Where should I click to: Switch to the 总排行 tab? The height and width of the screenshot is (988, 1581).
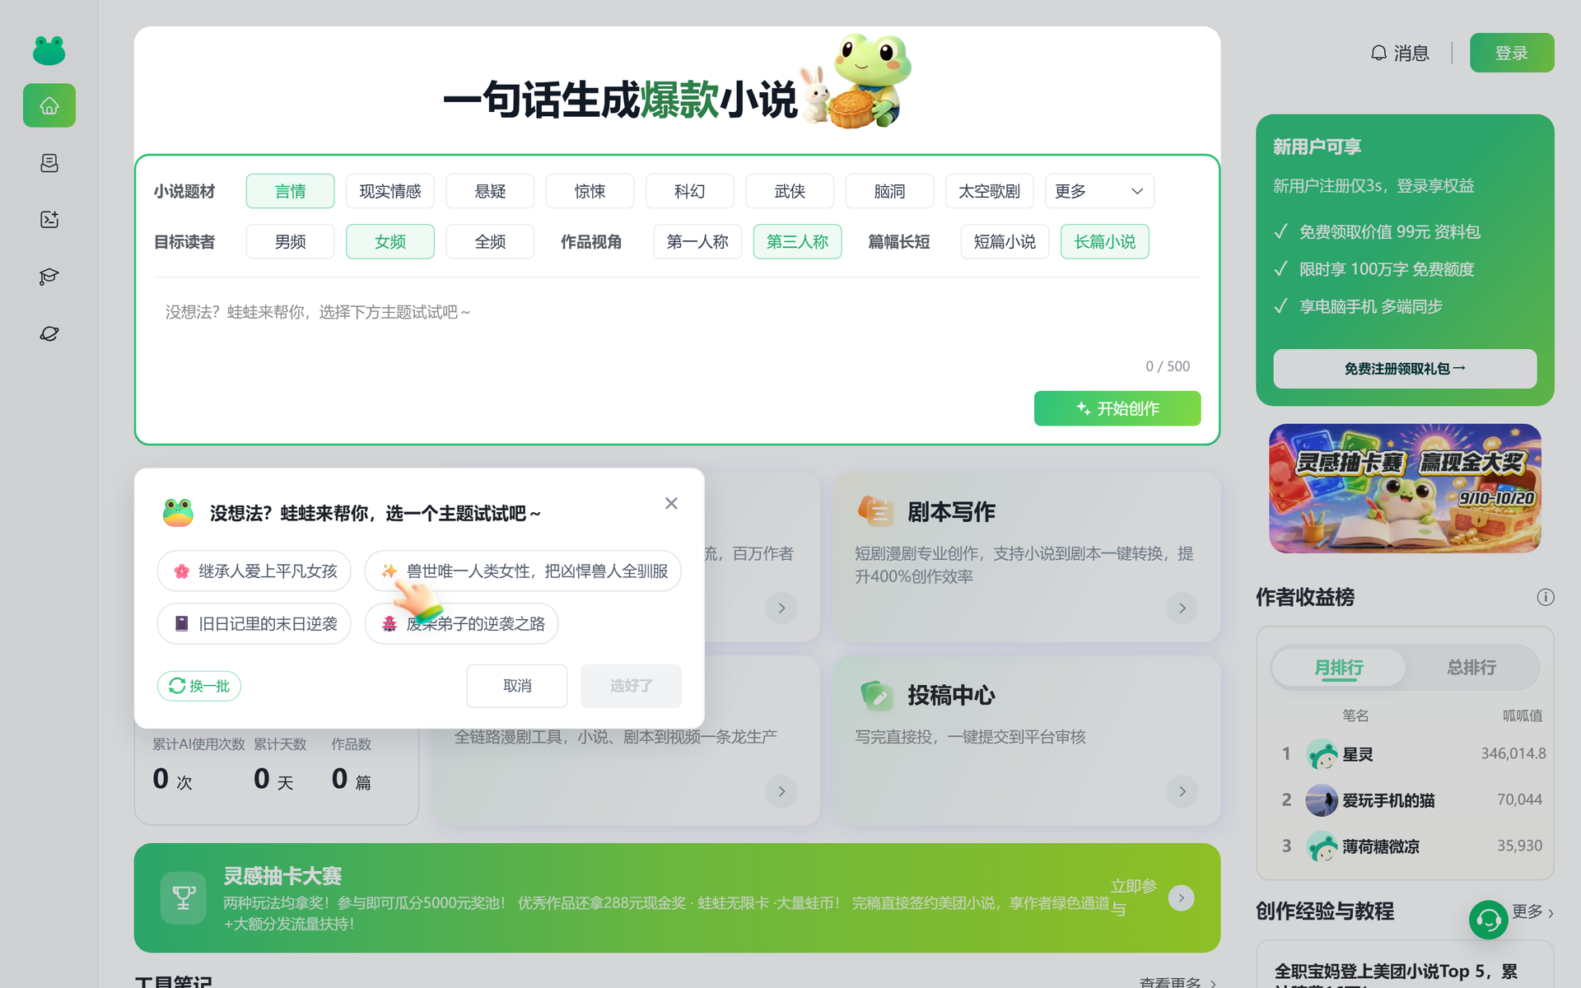[1471, 668]
